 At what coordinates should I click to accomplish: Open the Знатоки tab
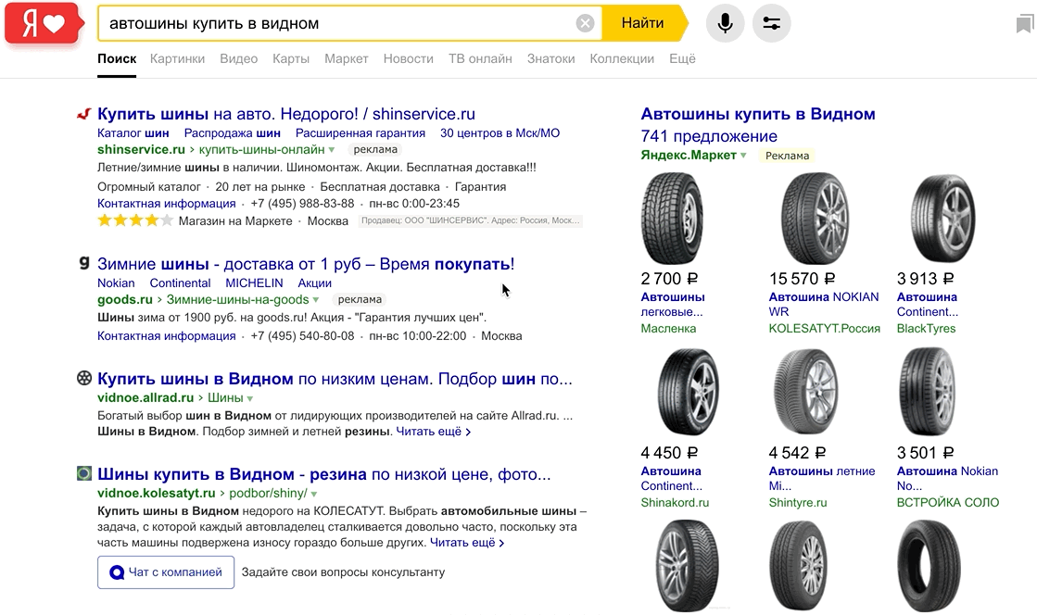click(550, 59)
